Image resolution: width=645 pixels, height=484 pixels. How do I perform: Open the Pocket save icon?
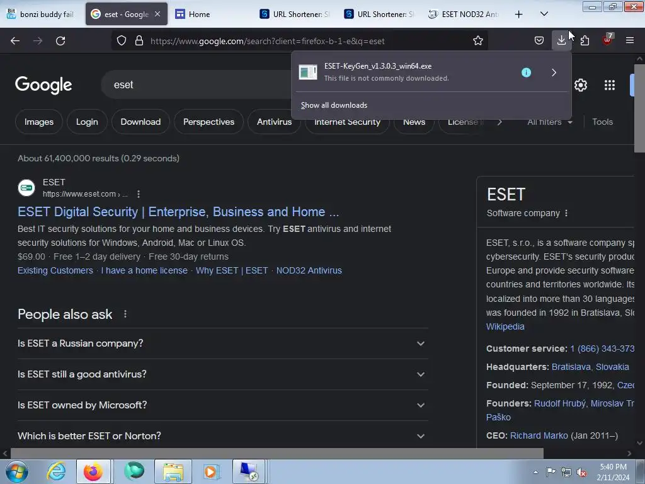pos(539,41)
